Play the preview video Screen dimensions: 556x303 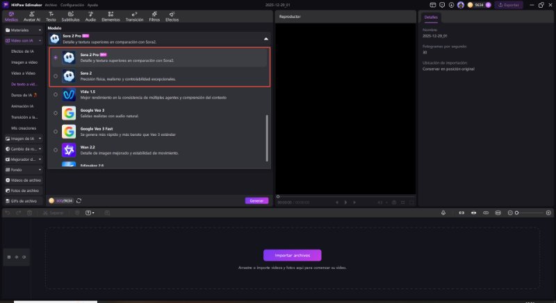(x=345, y=202)
